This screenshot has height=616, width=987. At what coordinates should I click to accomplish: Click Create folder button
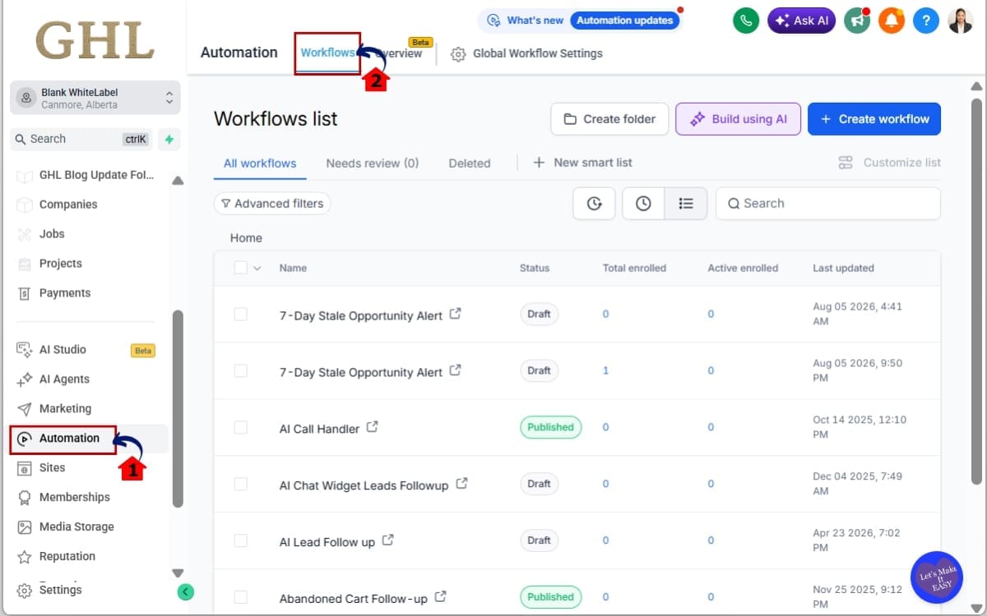pos(609,119)
